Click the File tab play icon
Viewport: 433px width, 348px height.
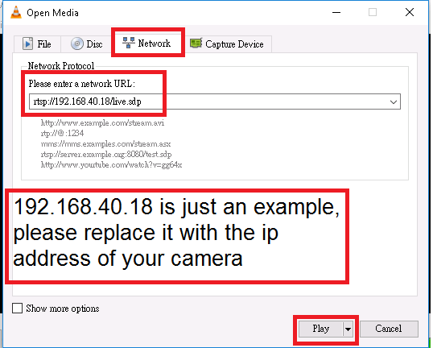coord(27,43)
